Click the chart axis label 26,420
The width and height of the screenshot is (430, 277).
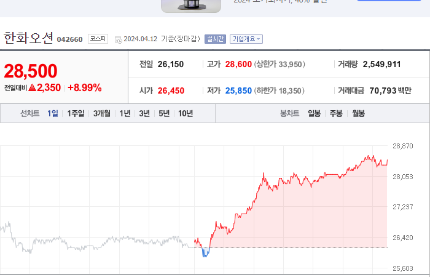coord(402,238)
